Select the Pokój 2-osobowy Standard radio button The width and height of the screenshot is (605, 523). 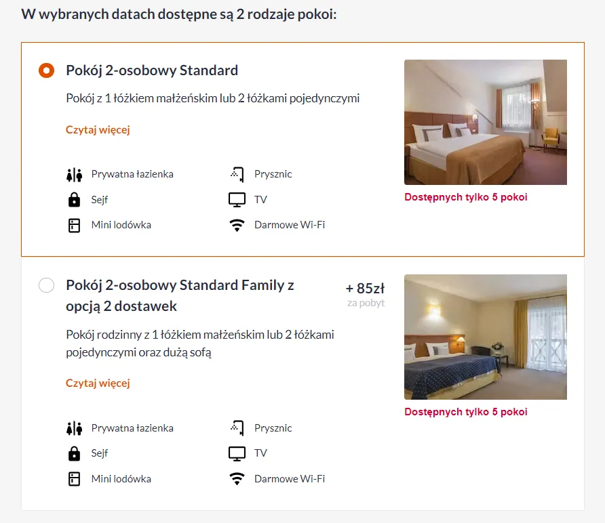tap(46, 70)
